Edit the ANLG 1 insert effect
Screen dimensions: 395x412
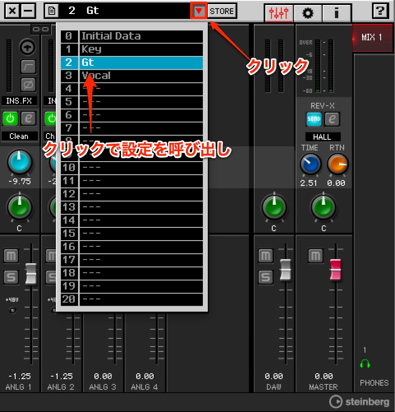28,119
